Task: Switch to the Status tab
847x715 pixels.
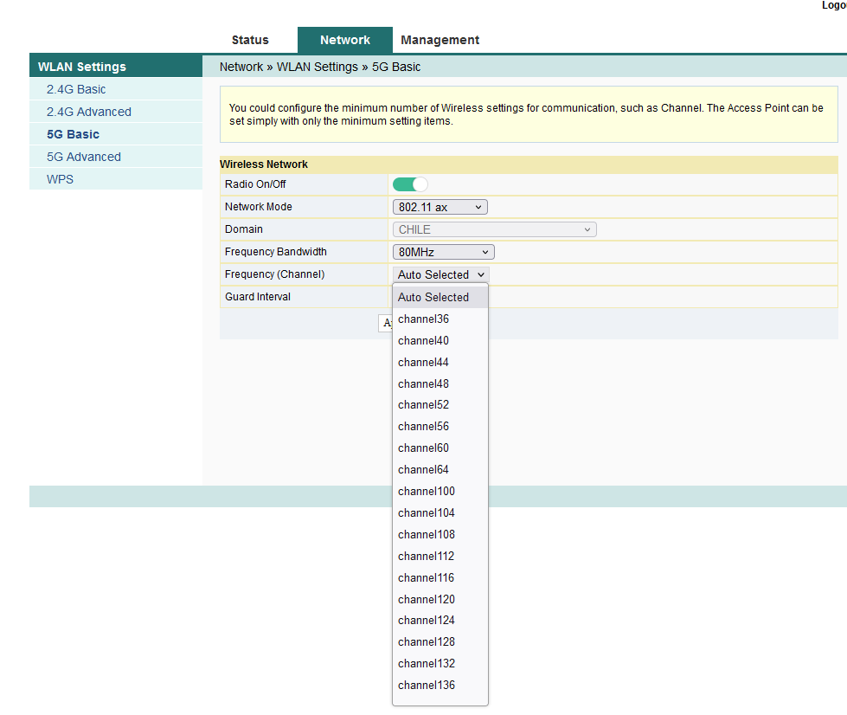Action: 250,40
